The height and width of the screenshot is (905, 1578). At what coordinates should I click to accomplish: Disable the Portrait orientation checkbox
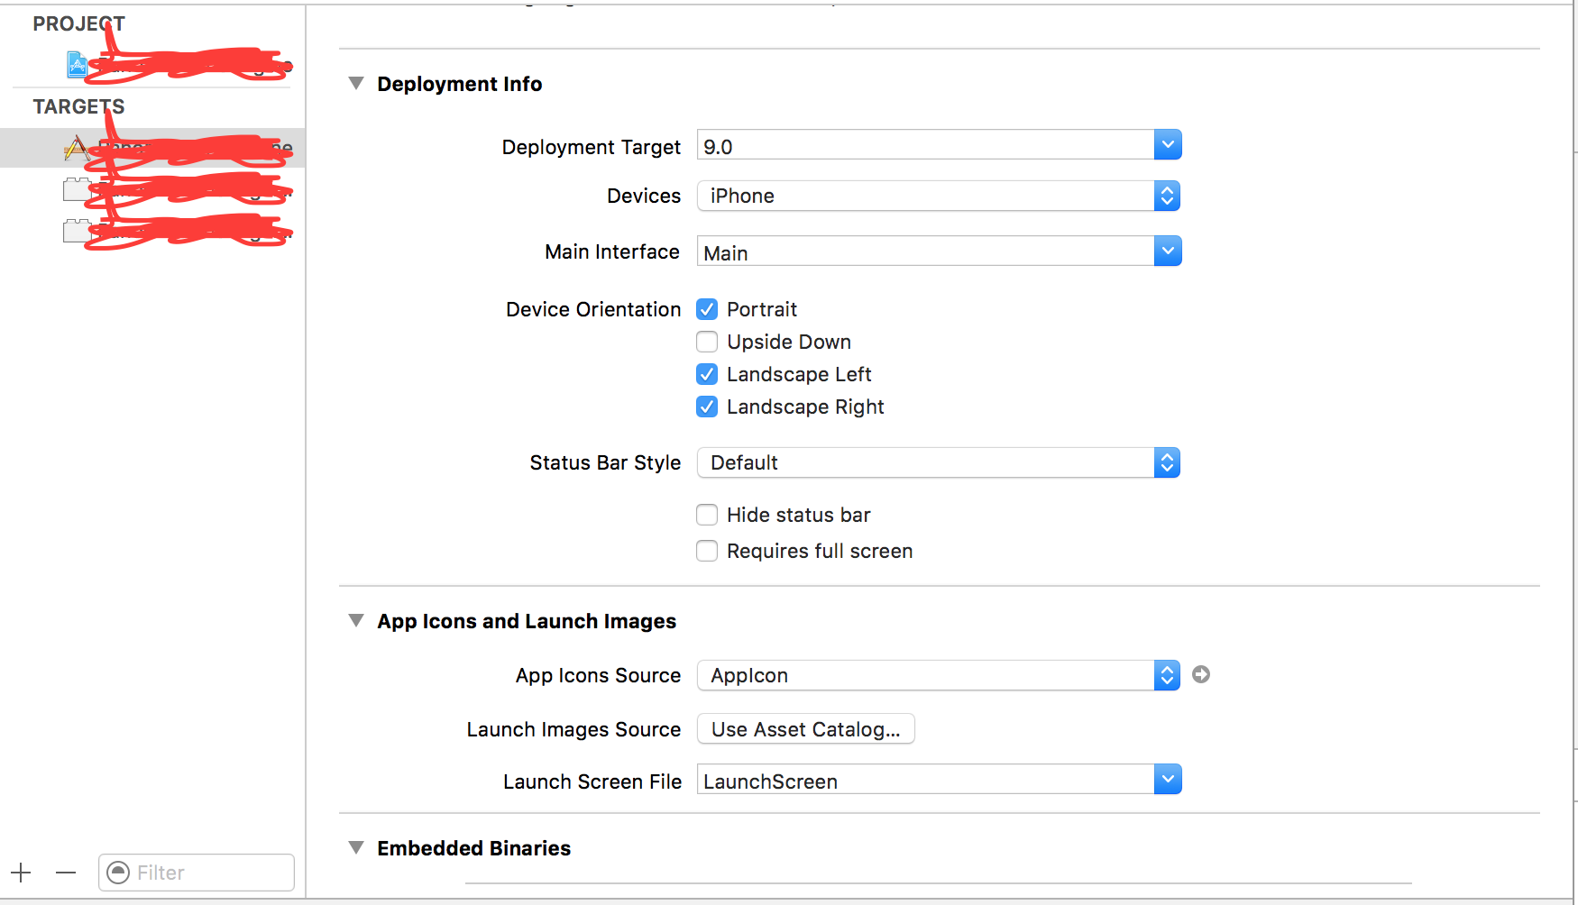707,309
